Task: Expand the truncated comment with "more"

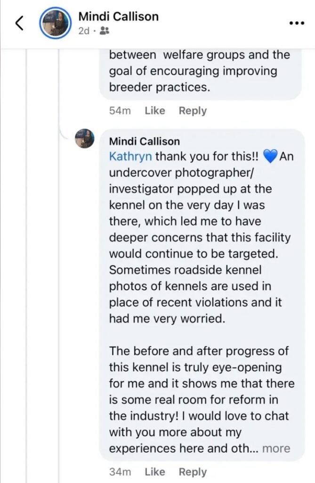Action: (276, 449)
